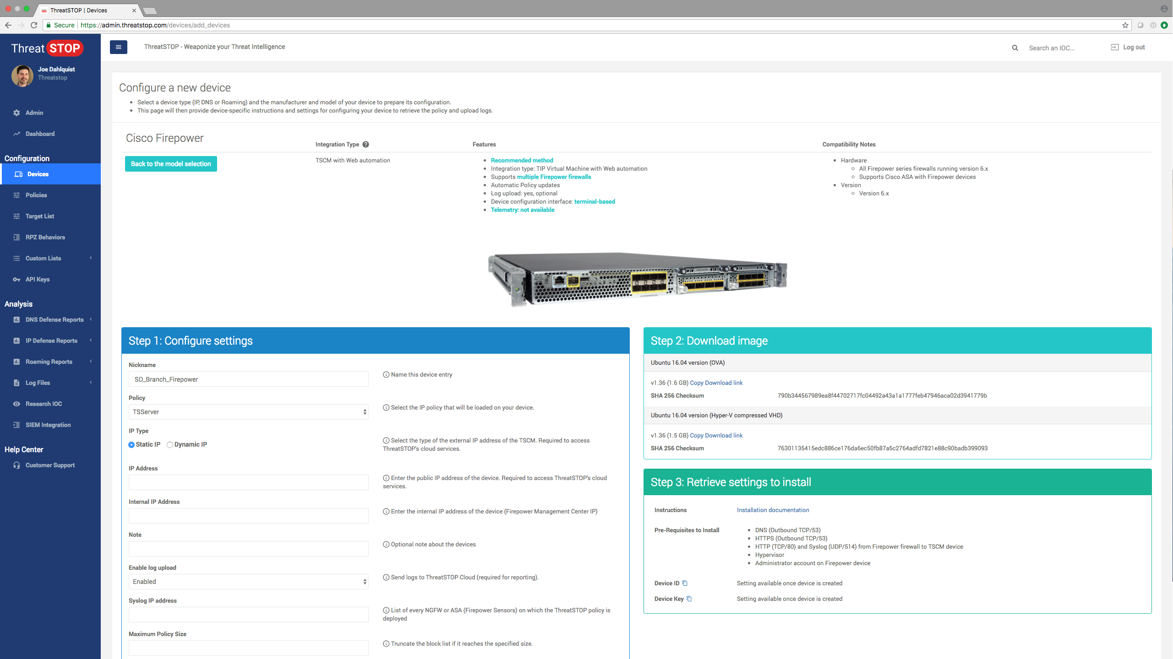The image size is (1173, 659).
Task: Click the Integration Type help question mark
Action: pyautogui.click(x=366, y=144)
